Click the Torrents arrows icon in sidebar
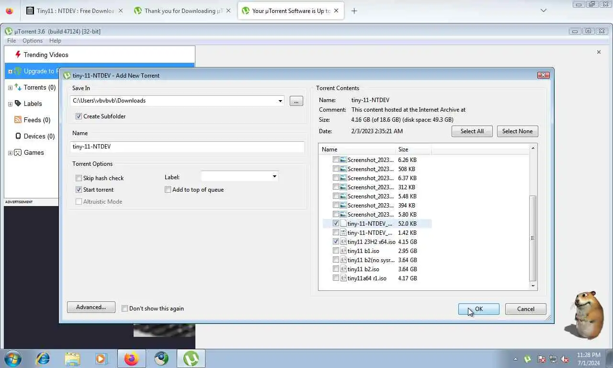The width and height of the screenshot is (613, 368). (18, 87)
